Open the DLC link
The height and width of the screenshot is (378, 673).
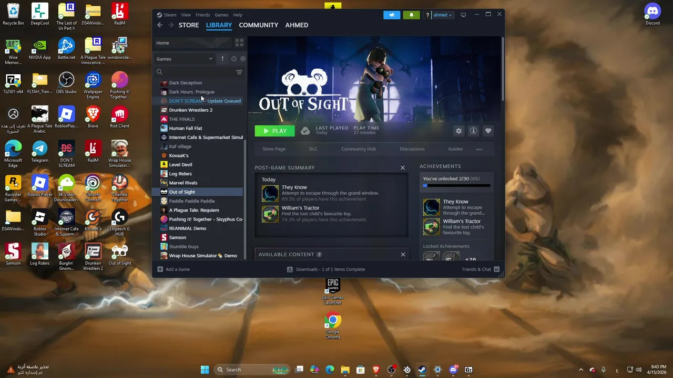pos(313,149)
